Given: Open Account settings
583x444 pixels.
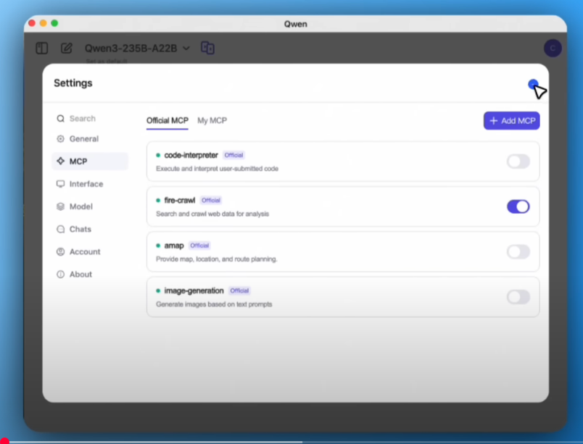Looking at the screenshot, I should pos(90,252).
